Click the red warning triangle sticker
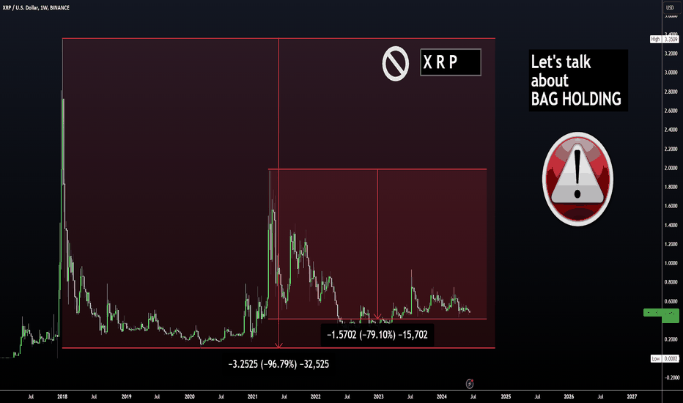Image resolution: width=683 pixels, height=403 pixels. pos(577,179)
